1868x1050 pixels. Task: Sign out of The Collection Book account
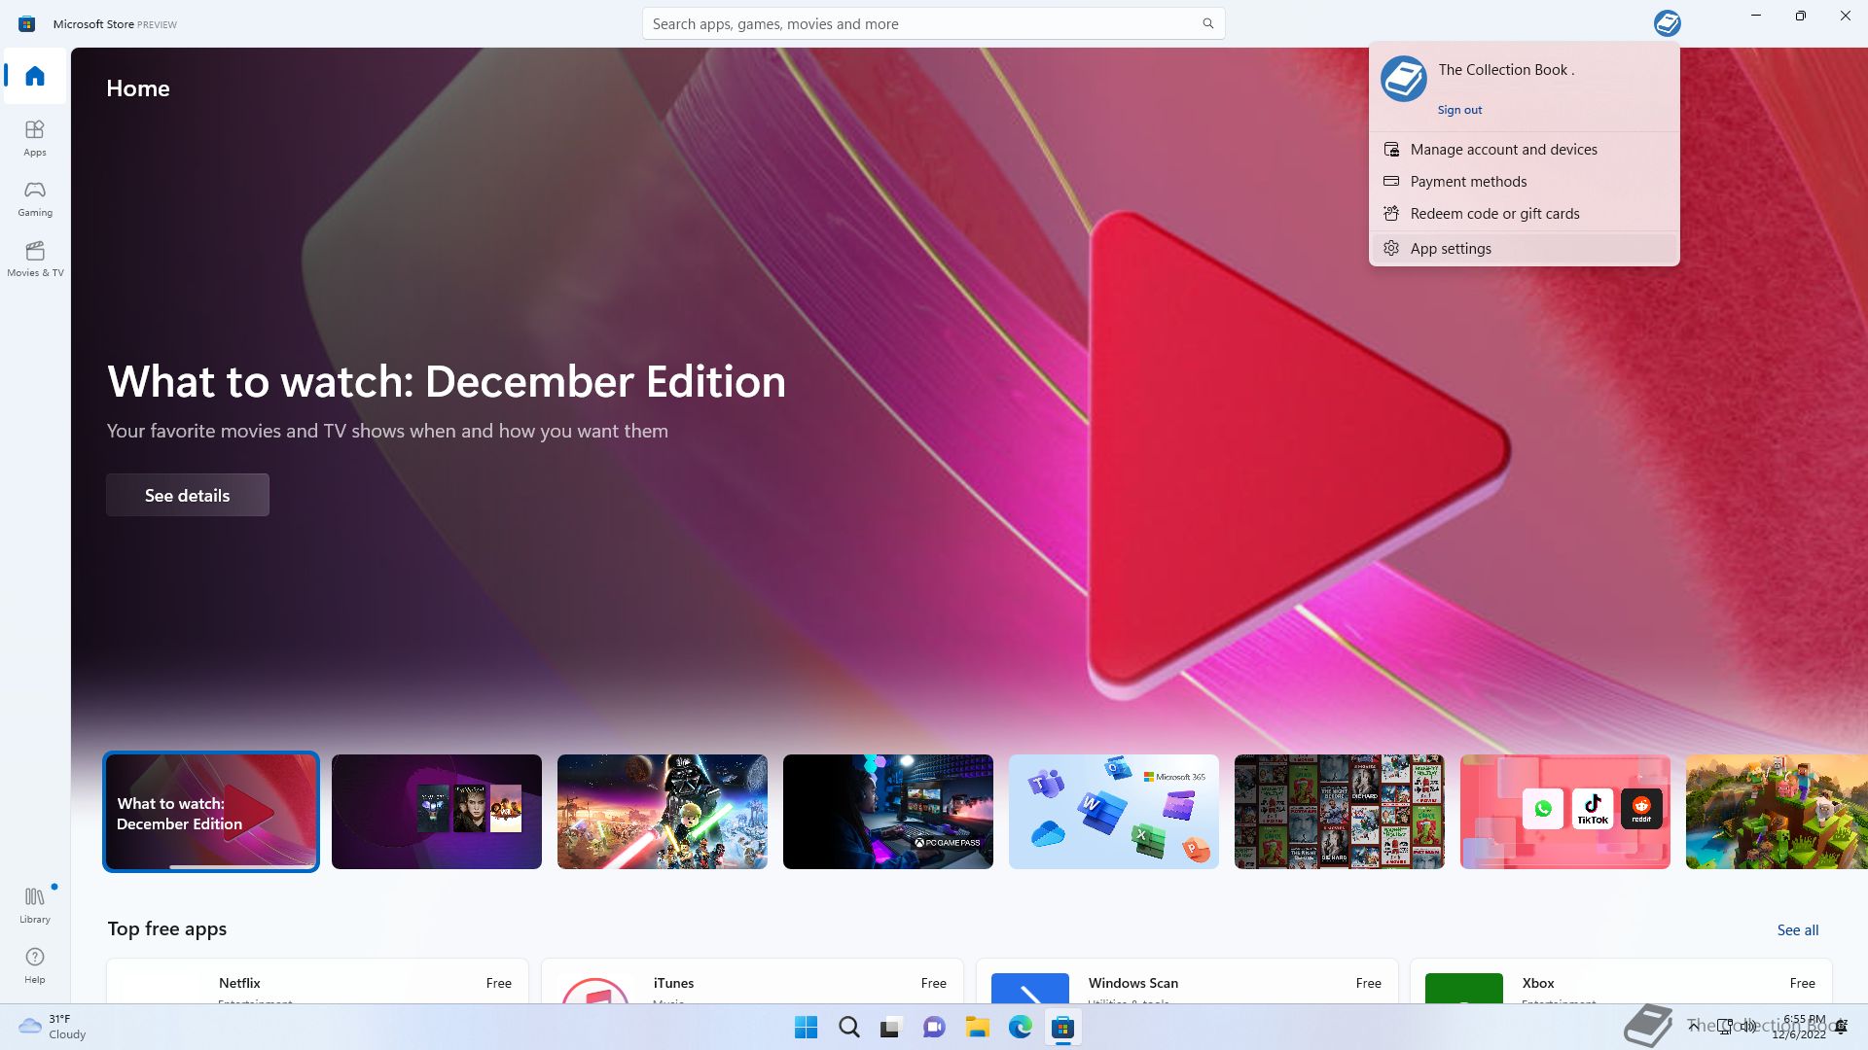point(1459,110)
